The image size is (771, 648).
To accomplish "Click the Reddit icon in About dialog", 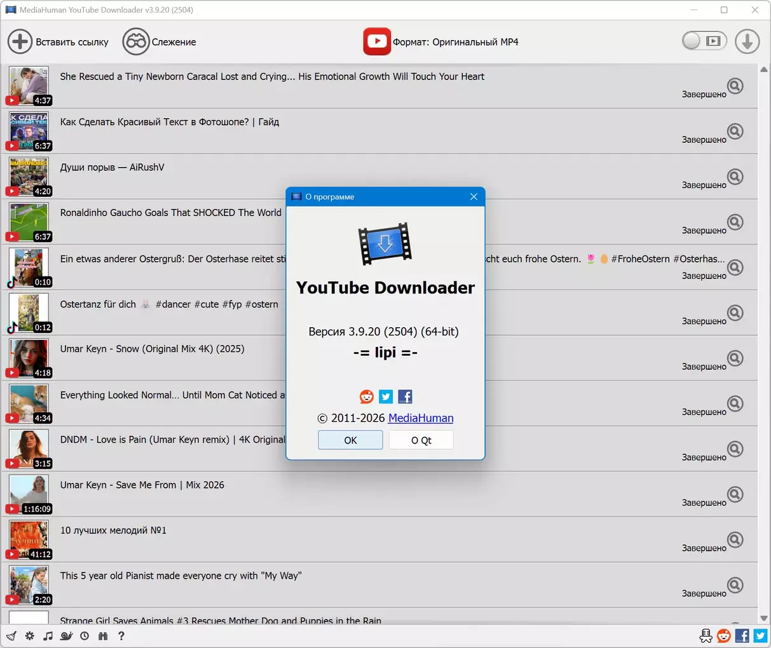I will [x=367, y=397].
